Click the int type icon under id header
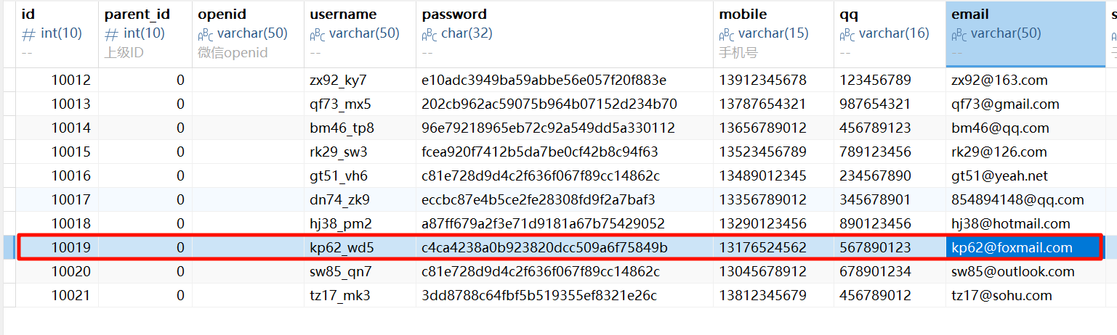The width and height of the screenshot is (1117, 335). pos(29,34)
